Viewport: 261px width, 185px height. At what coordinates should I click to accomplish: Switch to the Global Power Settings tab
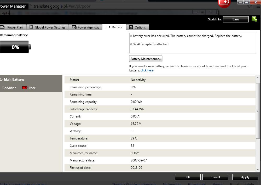(x=47, y=27)
